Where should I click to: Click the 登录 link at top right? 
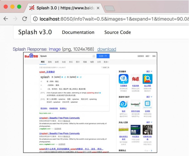(154, 56)
